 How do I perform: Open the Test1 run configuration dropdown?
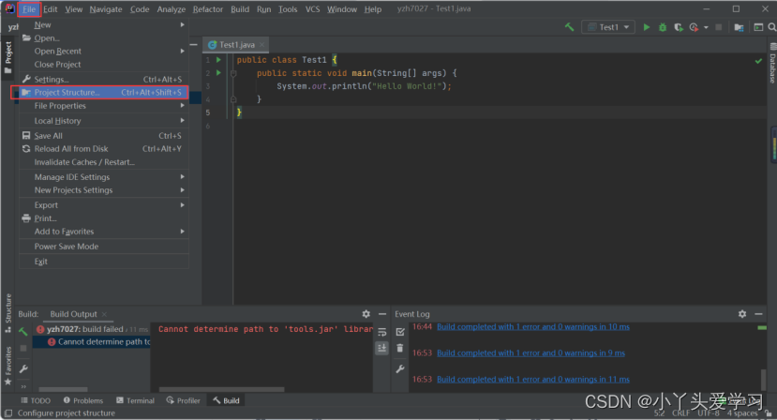pyautogui.click(x=608, y=27)
